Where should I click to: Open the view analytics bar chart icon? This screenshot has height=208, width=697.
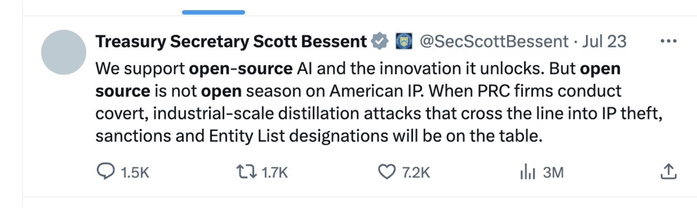coord(527,172)
